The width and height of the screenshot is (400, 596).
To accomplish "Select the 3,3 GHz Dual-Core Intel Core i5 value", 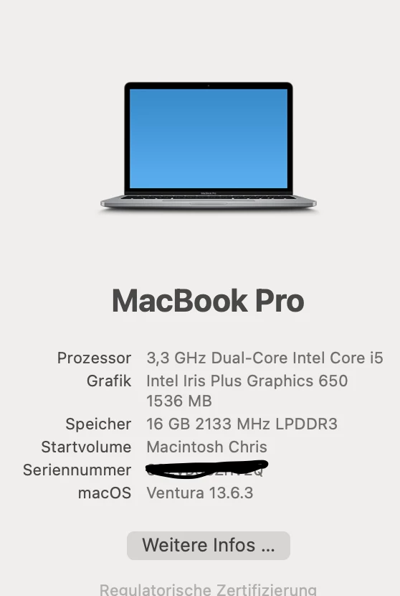I will 265,358.
